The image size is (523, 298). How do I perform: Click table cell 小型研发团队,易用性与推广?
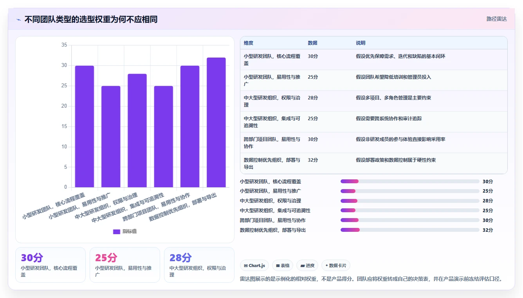pos(272,80)
